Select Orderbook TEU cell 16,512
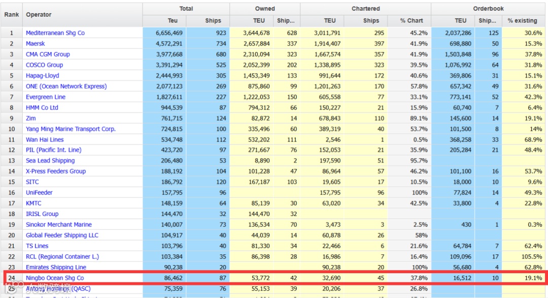548x298 pixels. (453, 278)
